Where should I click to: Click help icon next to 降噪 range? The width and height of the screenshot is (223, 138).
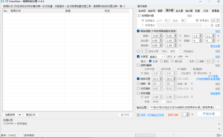pos(218,41)
